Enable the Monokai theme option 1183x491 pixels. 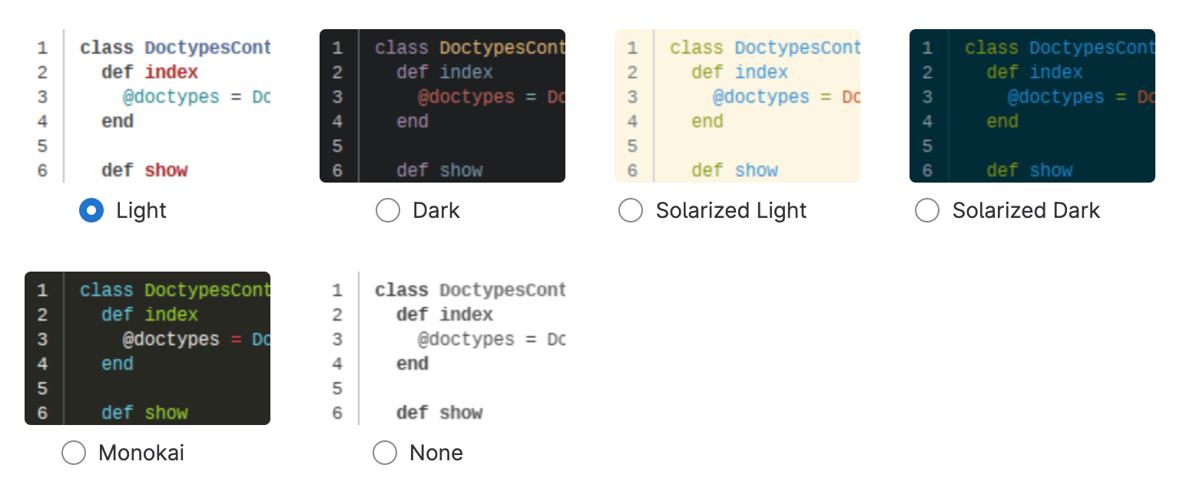[x=74, y=453]
